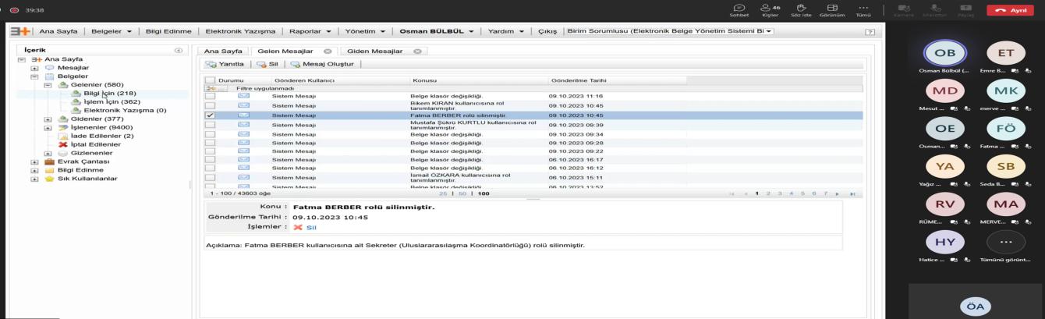Image resolution: width=1045 pixels, height=319 pixels.
Task: Open the Birim Sorumlusu role dropdown
Action: [671, 31]
